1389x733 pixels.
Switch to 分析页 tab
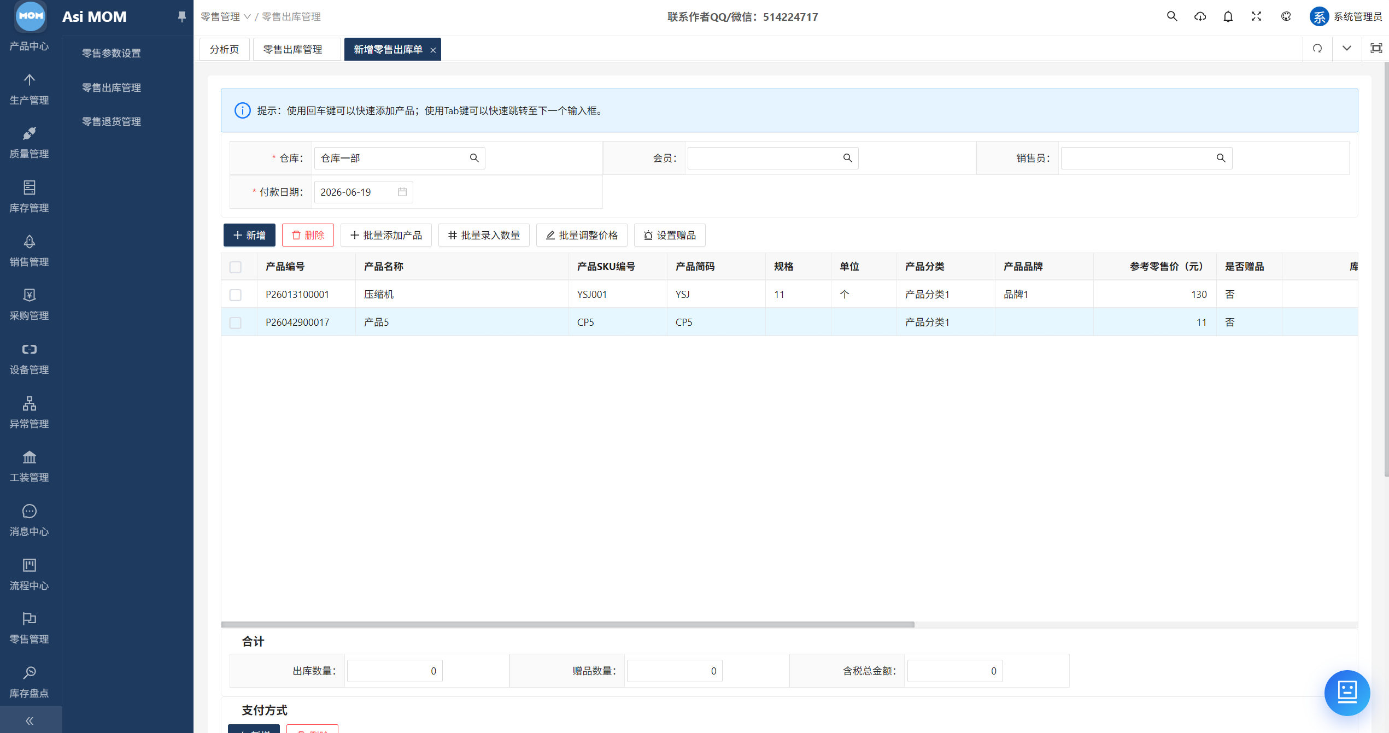[x=224, y=49]
